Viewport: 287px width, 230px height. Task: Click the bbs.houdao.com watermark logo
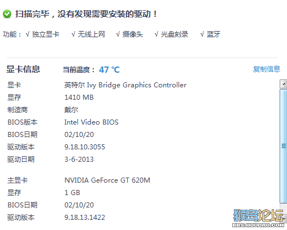258,218
